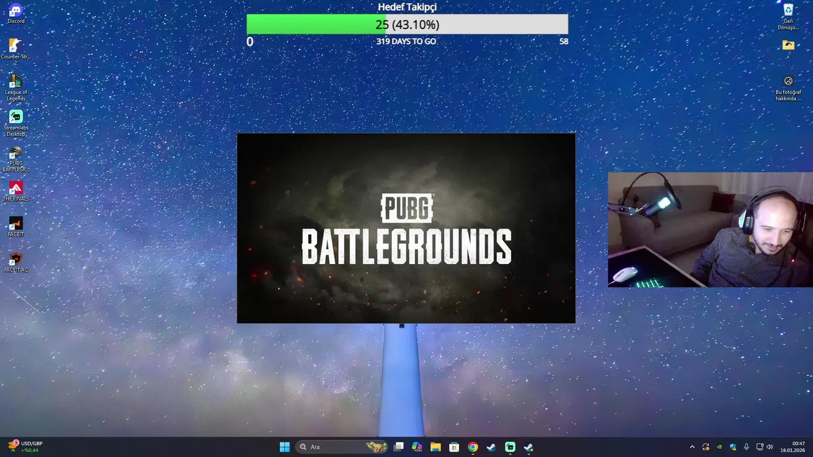This screenshot has width=813, height=457.
Task: Open Streamlabs from the taskbar
Action: pyautogui.click(x=510, y=447)
